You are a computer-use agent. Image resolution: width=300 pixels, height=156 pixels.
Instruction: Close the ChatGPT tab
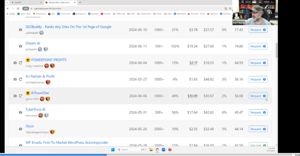(x=41, y=2)
